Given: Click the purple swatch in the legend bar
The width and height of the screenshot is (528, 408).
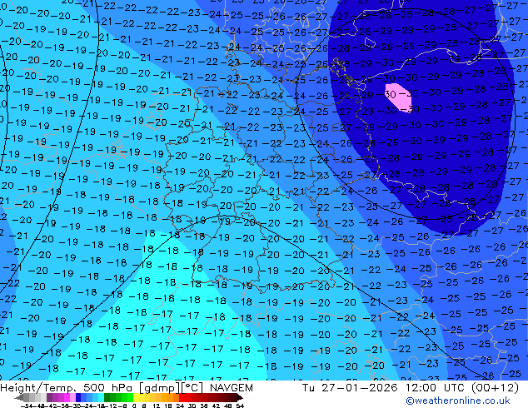Looking at the screenshot, I should click(x=49, y=397).
